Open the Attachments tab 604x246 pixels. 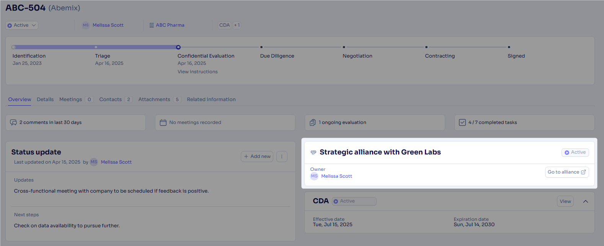point(160,100)
